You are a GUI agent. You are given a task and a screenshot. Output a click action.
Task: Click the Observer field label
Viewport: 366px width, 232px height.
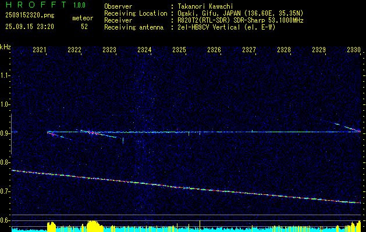pyautogui.click(x=118, y=6)
